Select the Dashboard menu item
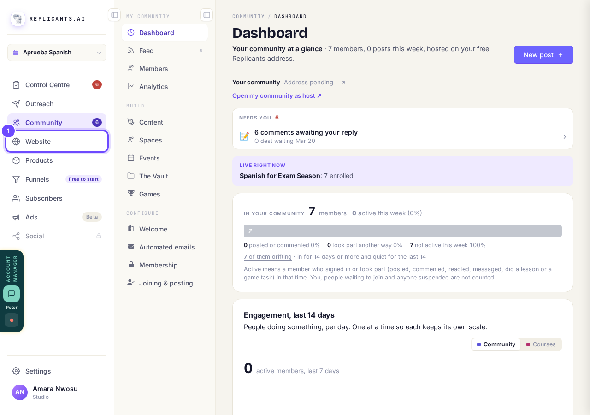This screenshot has width=590, height=415. point(165,33)
